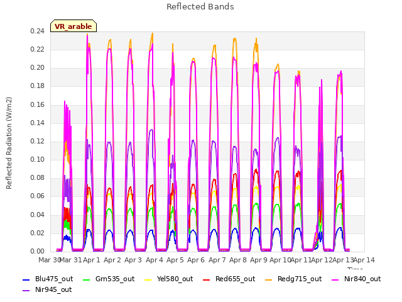Click the 0.22 y-axis value
The image size is (402, 302).
[37, 50]
